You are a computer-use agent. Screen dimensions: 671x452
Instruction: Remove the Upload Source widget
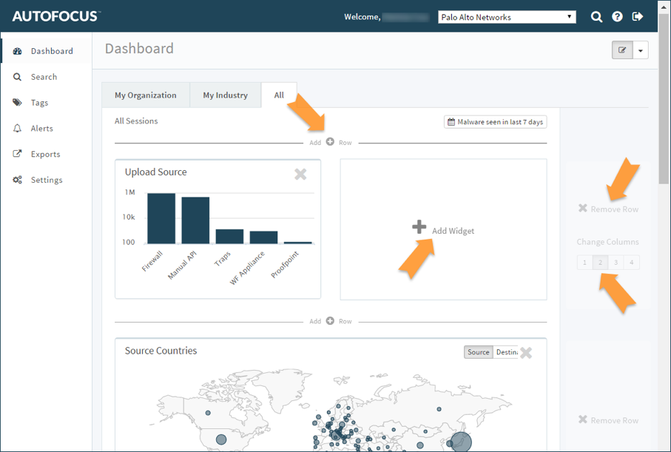pos(300,174)
